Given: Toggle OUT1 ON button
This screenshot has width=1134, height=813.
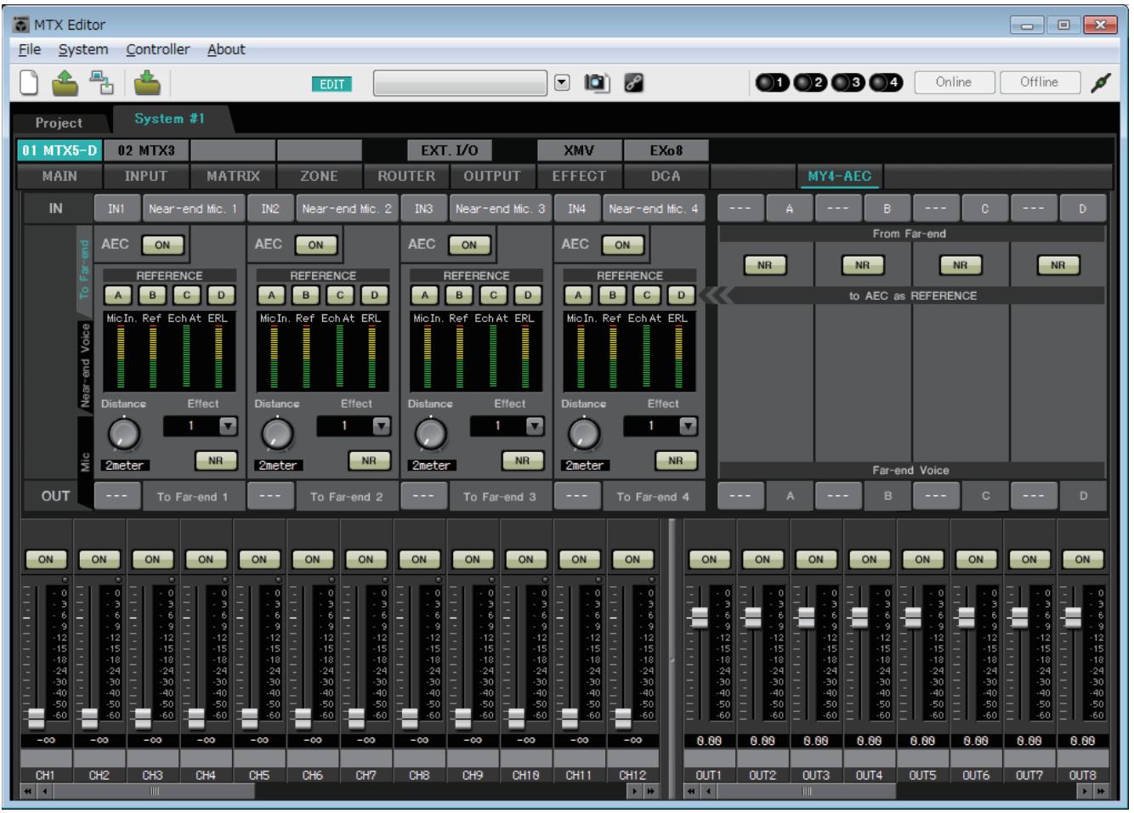Looking at the screenshot, I should 709,559.
